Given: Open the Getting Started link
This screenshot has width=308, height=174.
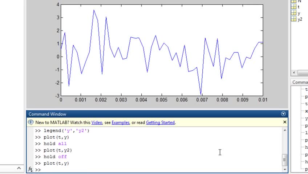Looking at the screenshot, I should [160, 123].
